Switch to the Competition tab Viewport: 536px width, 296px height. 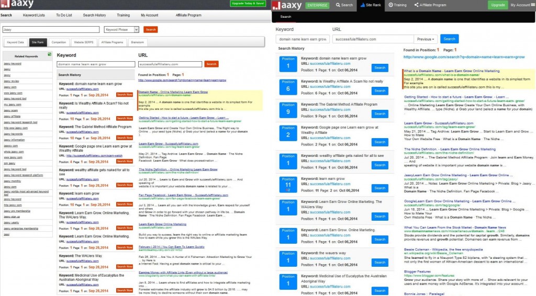click(x=59, y=42)
